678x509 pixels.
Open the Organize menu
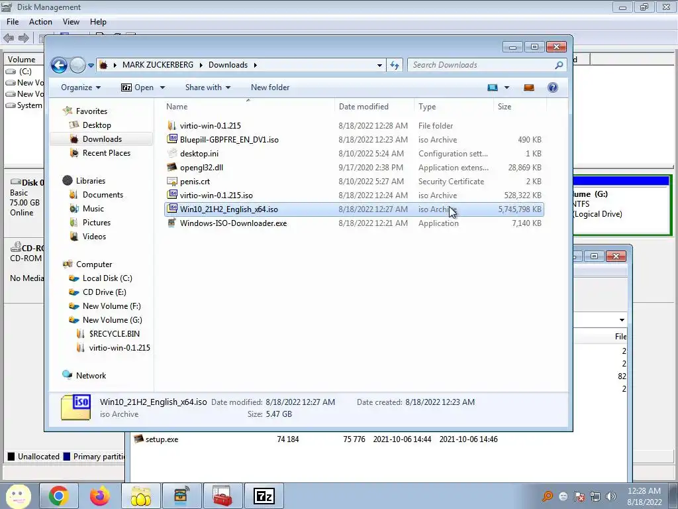coord(80,87)
